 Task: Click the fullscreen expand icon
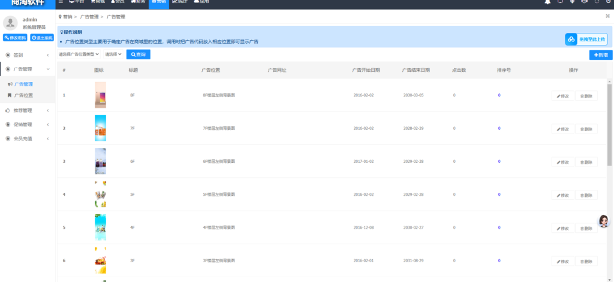(608, 16)
